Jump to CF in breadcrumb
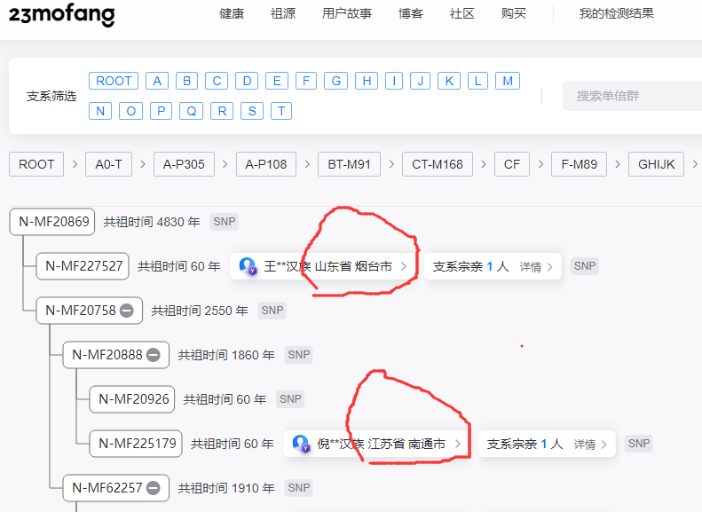Viewport: 702px width, 512px height. coord(512,164)
